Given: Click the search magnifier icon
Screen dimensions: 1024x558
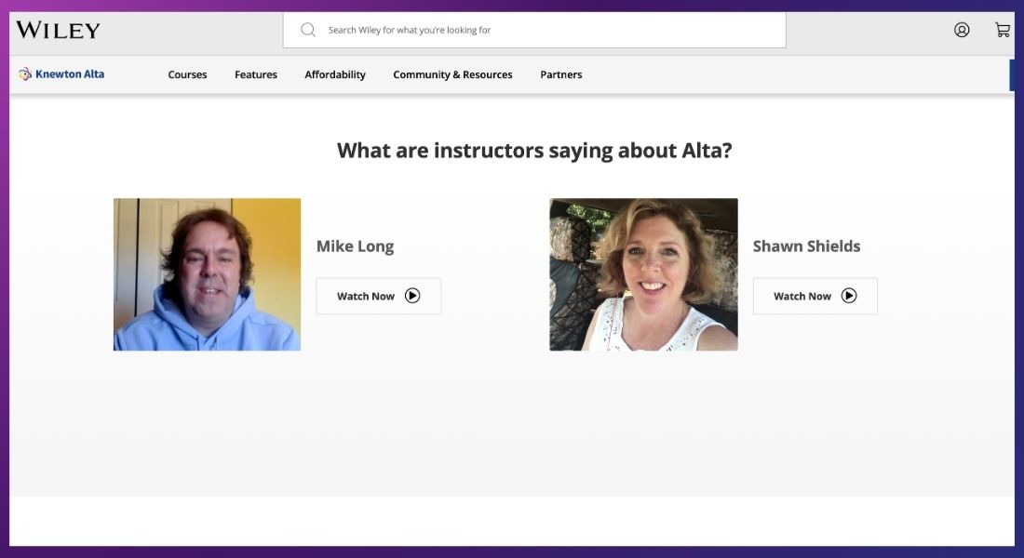Looking at the screenshot, I should [x=308, y=30].
